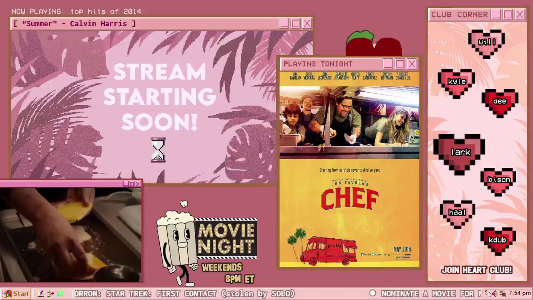Click the white circle before NOMINATE

pos(373,293)
